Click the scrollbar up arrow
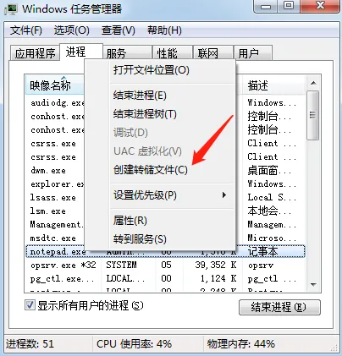The height and width of the screenshot is (356, 342). point(313,83)
